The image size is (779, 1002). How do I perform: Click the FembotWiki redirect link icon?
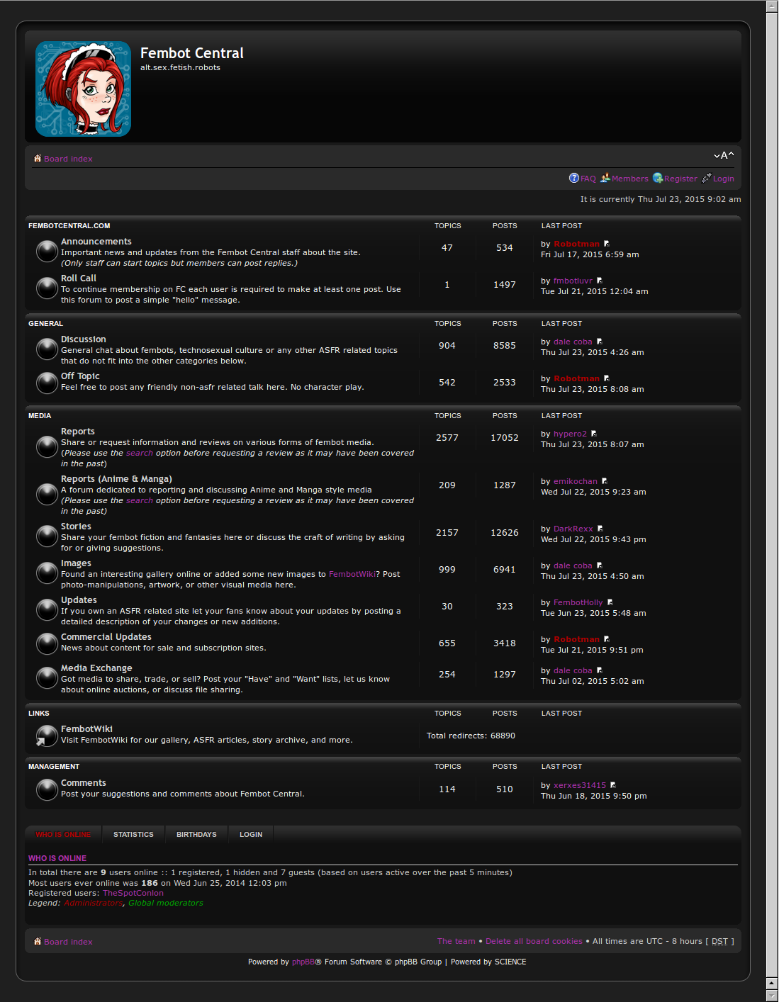47,736
